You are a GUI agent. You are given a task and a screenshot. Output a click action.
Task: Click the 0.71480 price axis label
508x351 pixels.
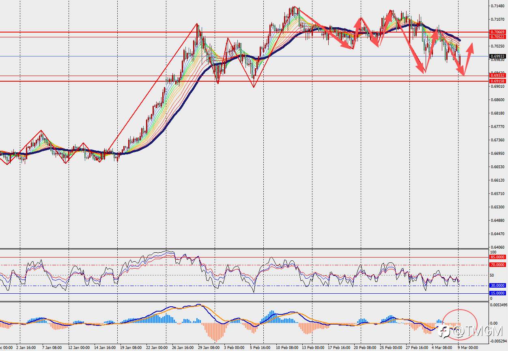point(497,6)
